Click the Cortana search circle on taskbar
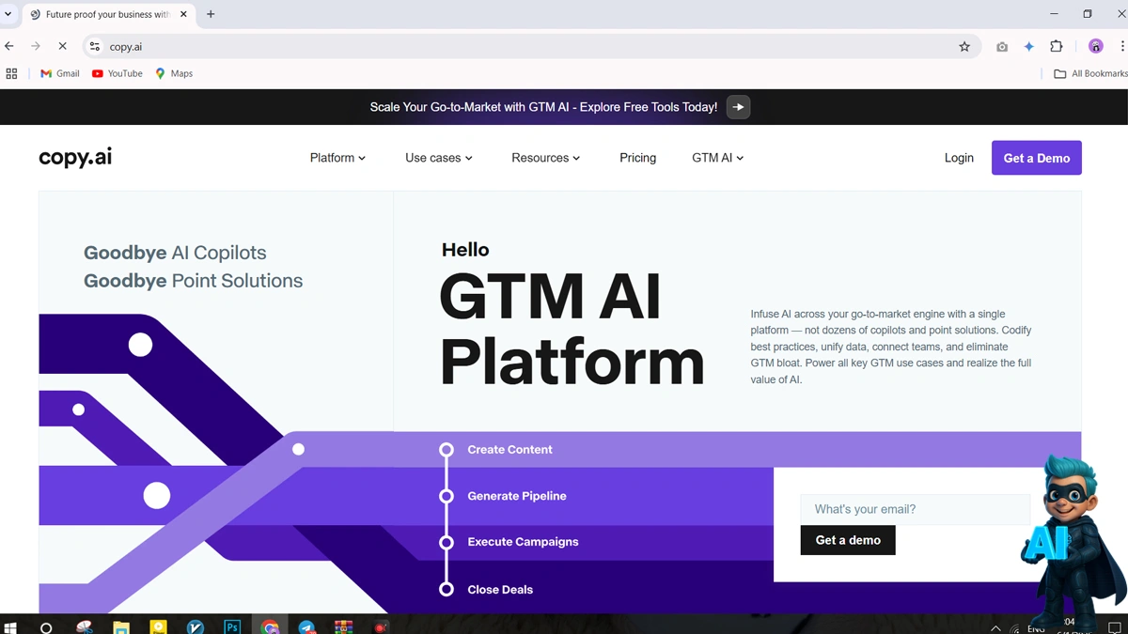The image size is (1128, 634). [46, 626]
